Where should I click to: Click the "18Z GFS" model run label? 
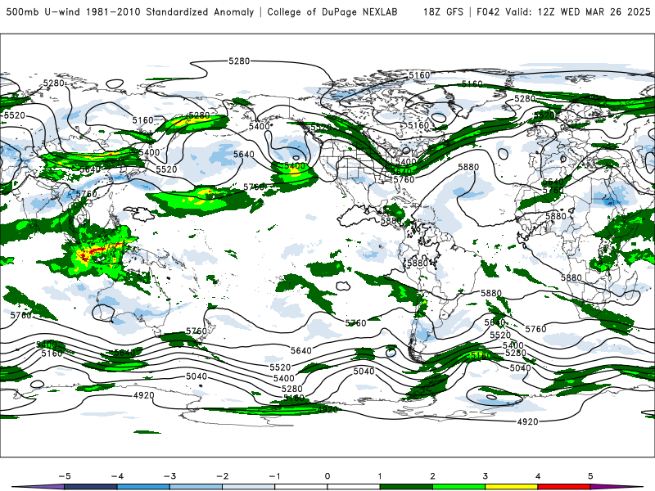tap(443, 11)
